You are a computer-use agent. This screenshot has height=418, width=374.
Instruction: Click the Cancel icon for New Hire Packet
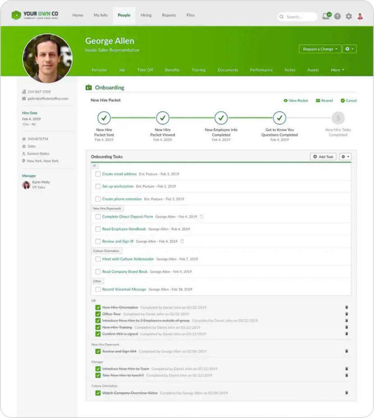(x=342, y=100)
